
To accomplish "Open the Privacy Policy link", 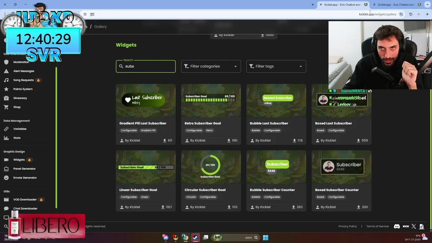I will click(x=348, y=226).
